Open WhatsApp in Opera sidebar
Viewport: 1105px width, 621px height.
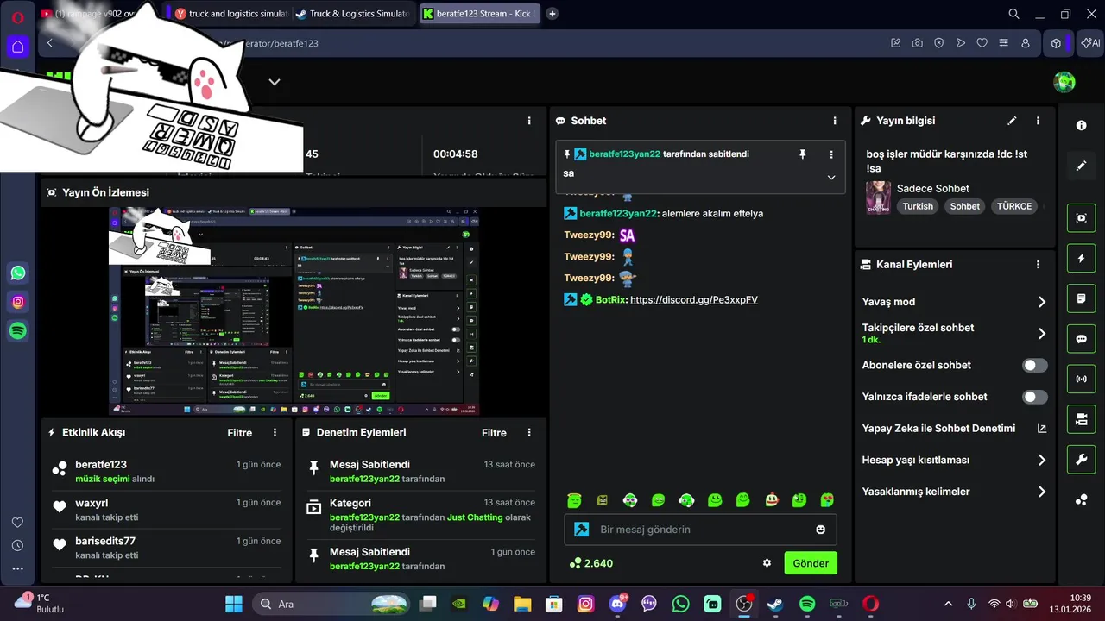pos(18,273)
